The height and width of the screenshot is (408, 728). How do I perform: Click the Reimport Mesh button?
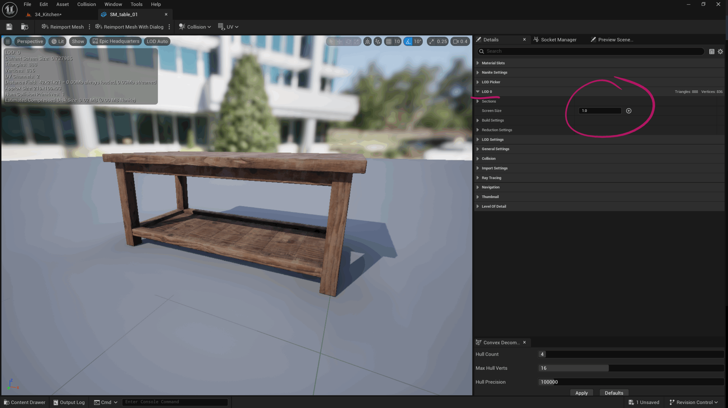click(x=63, y=27)
